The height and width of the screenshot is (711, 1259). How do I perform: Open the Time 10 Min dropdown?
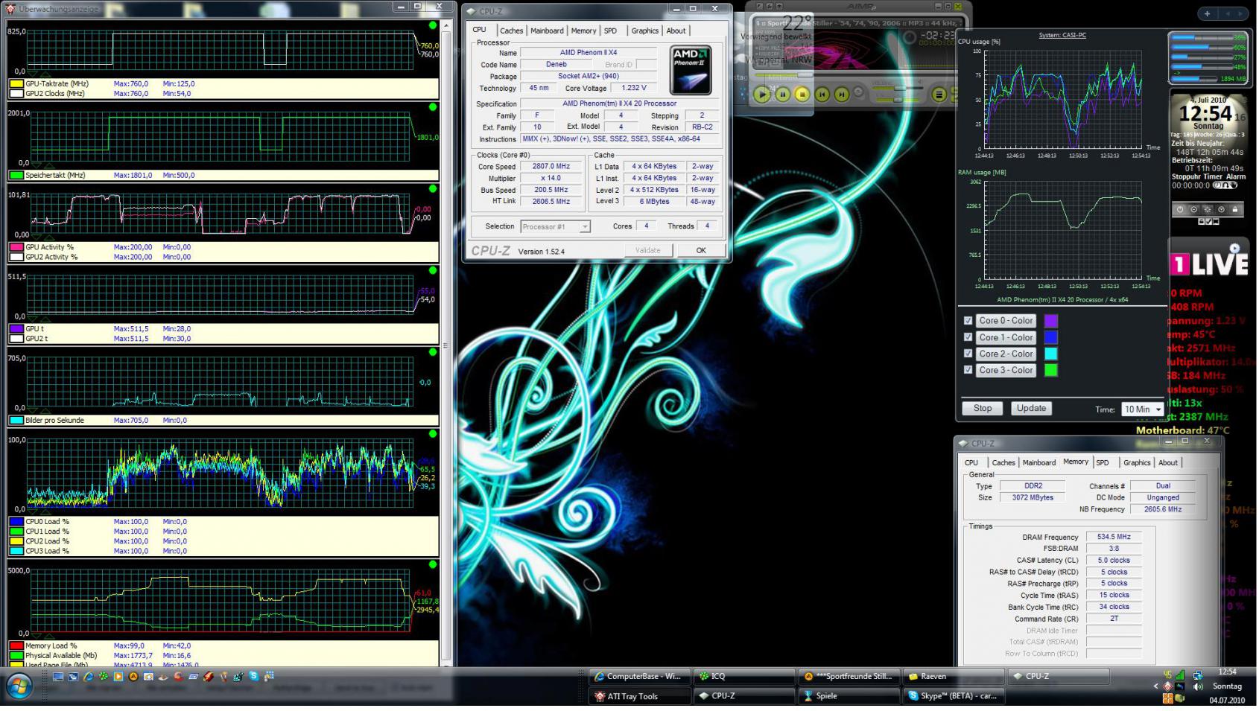(x=1143, y=409)
